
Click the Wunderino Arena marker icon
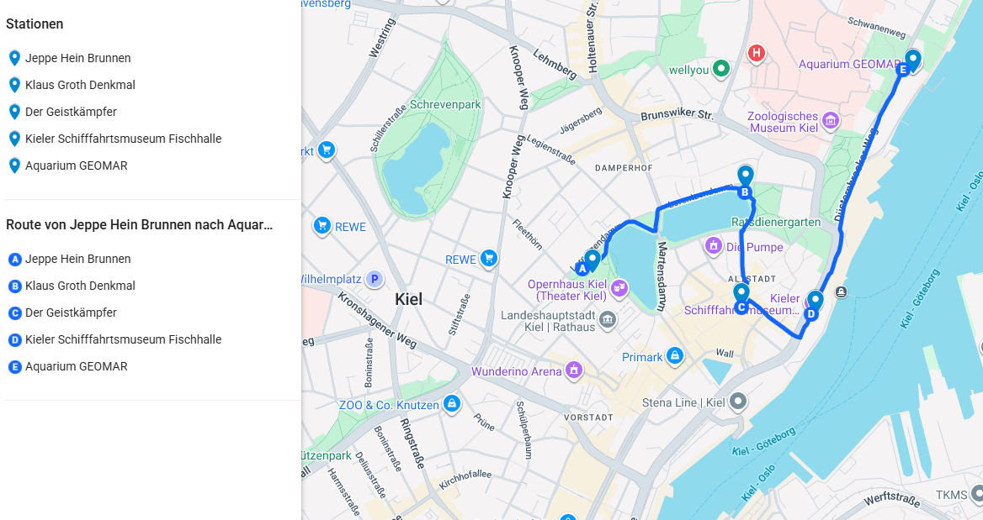click(x=574, y=370)
